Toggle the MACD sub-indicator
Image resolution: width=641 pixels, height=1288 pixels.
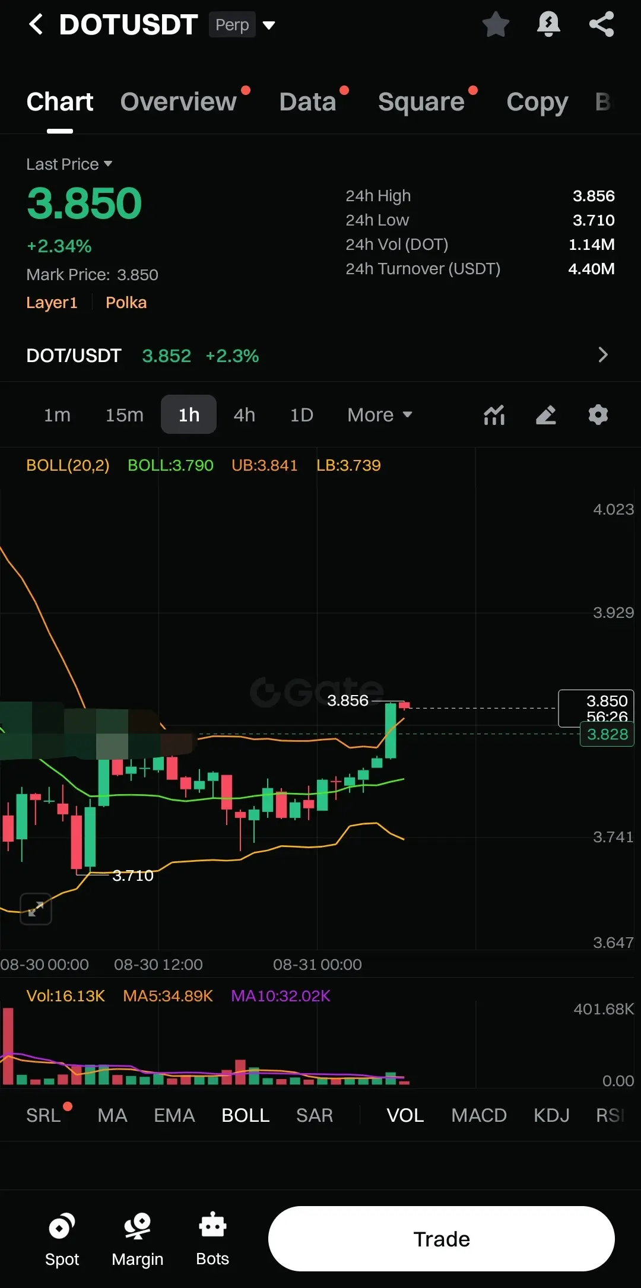pyautogui.click(x=478, y=1115)
